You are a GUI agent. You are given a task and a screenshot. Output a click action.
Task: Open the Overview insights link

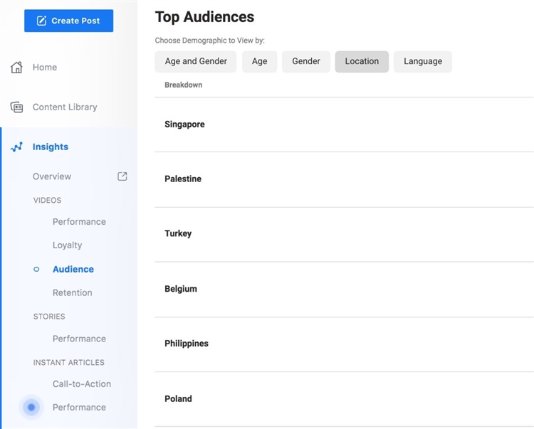click(52, 176)
